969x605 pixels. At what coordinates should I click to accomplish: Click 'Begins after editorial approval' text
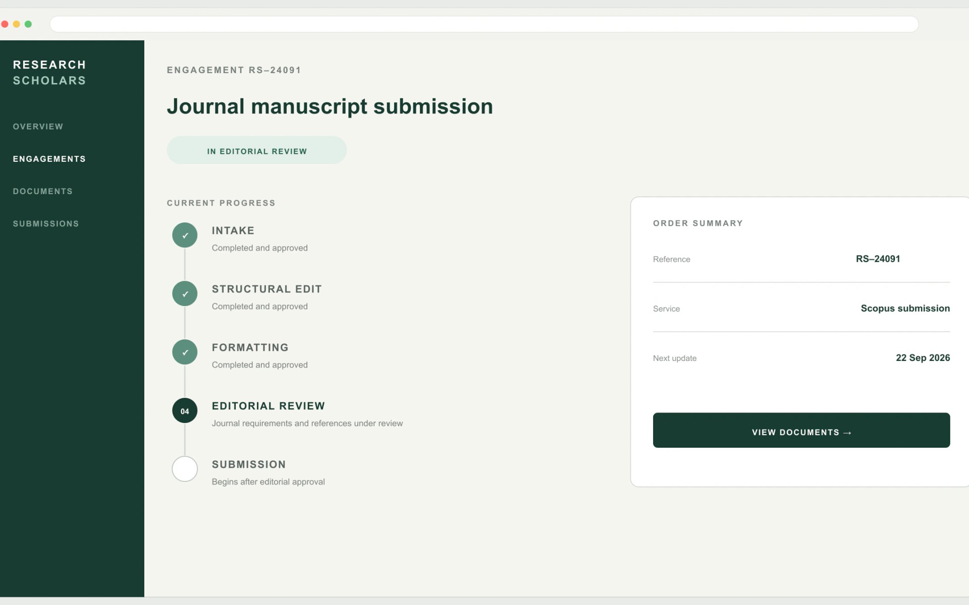click(x=268, y=482)
